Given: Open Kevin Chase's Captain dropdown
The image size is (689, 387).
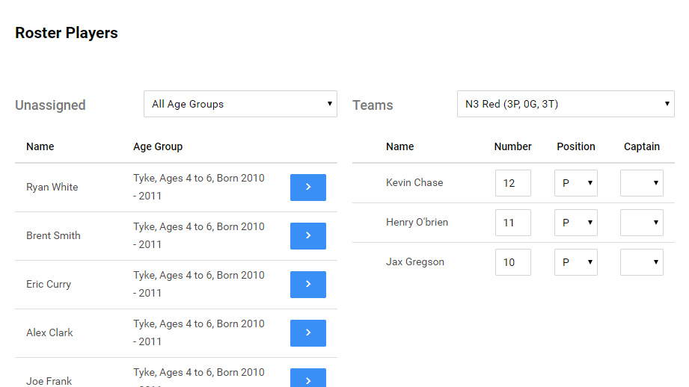Looking at the screenshot, I should [641, 183].
